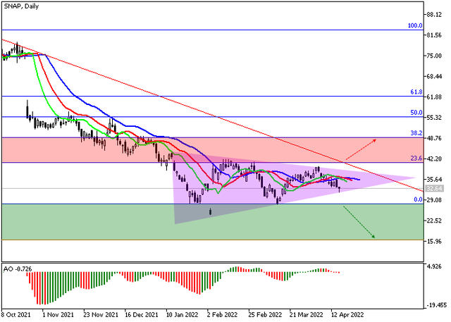Select the 38.2 Fibonacci level label
Image resolution: width=451 pixels, height=322 pixels.
[416, 132]
